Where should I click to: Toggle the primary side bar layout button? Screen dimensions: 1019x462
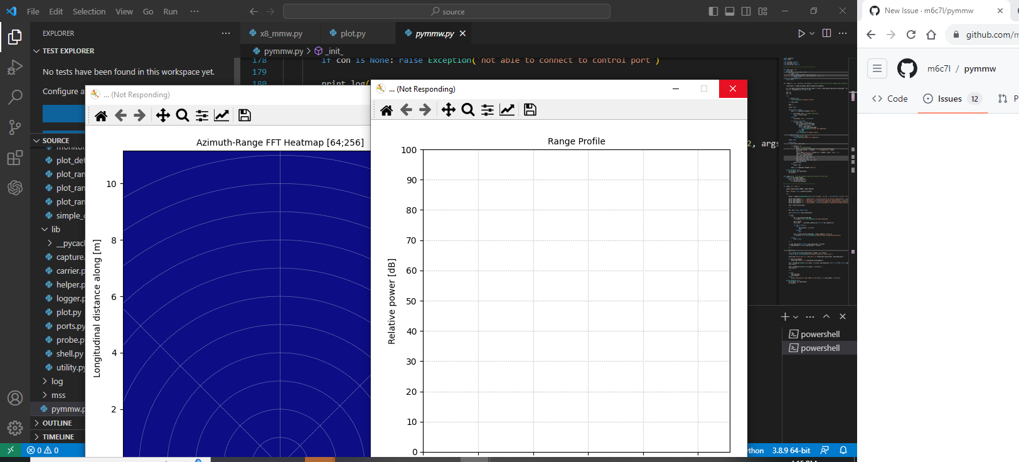point(713,11)
